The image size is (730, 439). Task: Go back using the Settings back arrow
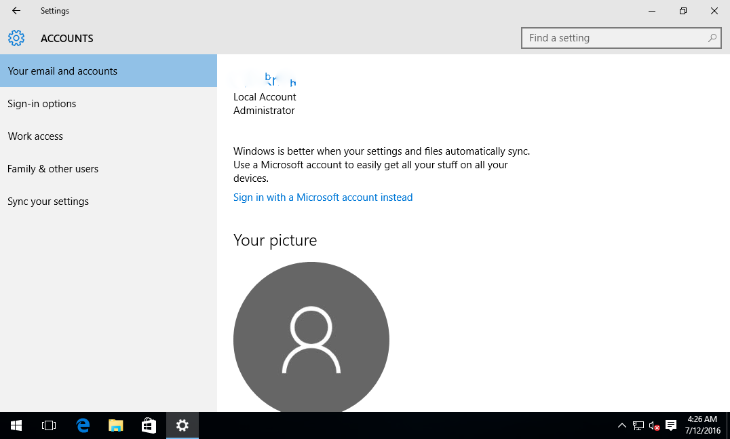tap(16, 11)
